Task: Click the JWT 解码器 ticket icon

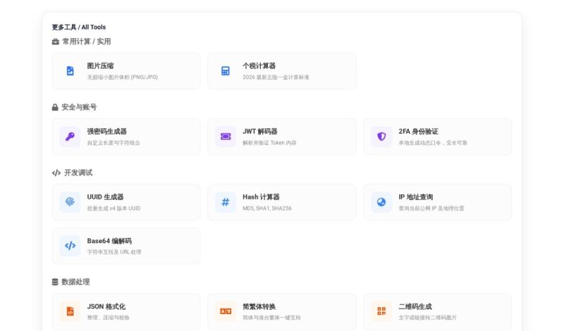Action: [226, 137]
